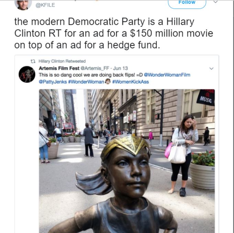This screenshot has height=233, width=234.
Task: Open the @KFILE profile avatar
Action: pos(23,5)
